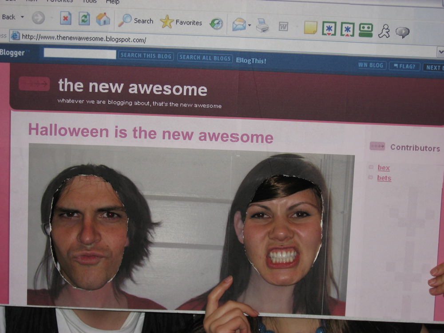Expand the Mail dropdown arrow
This screenshot has height=333, width=444.
pyautogui.click(x=250, y=25)
